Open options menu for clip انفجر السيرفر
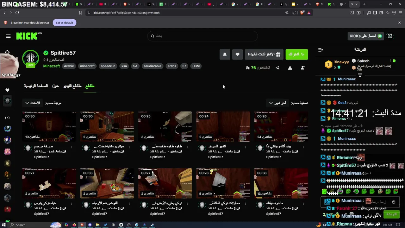The image size is (405, 228). (245, 147)
